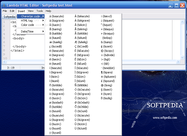Insert the ü (&uuml) character
Screen dimensions: 187x136
click(x=55, y=128)
